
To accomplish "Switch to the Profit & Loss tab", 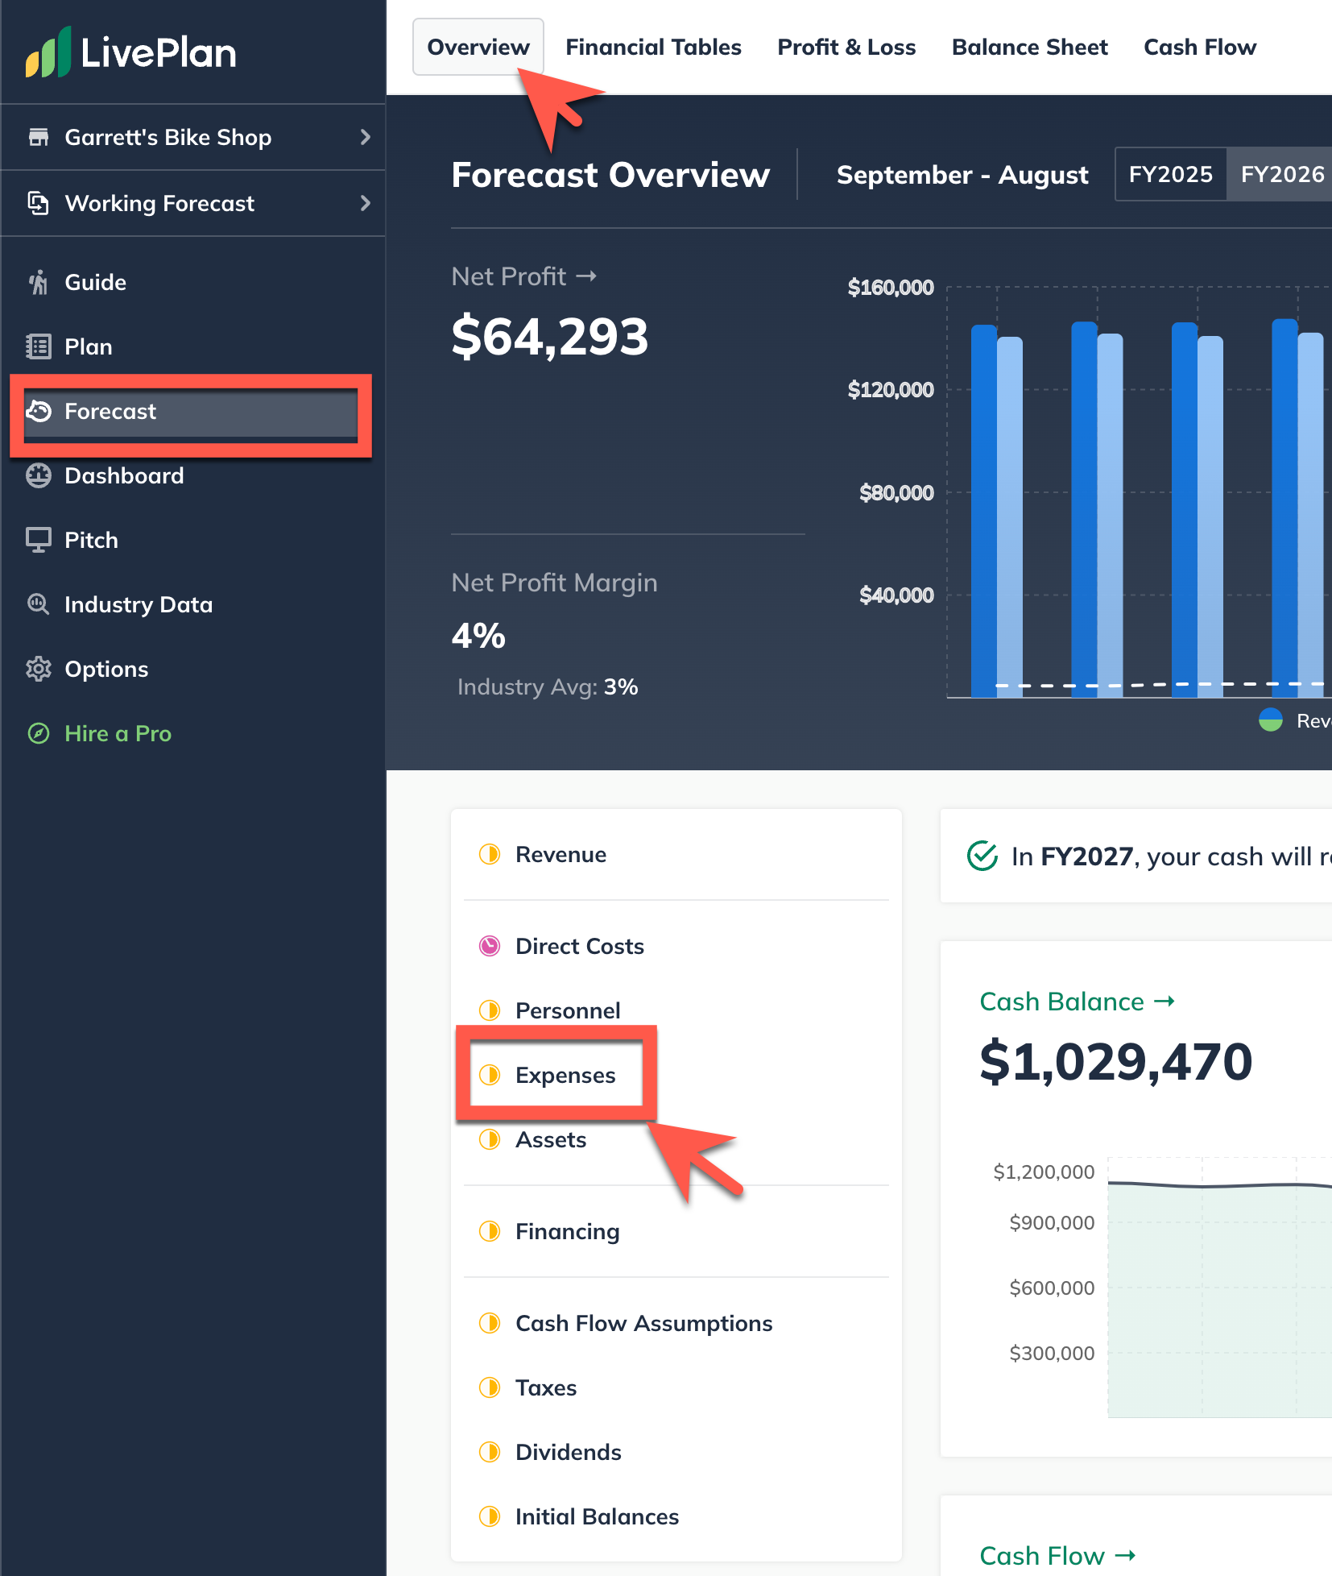I will click(x=846, y=48).
